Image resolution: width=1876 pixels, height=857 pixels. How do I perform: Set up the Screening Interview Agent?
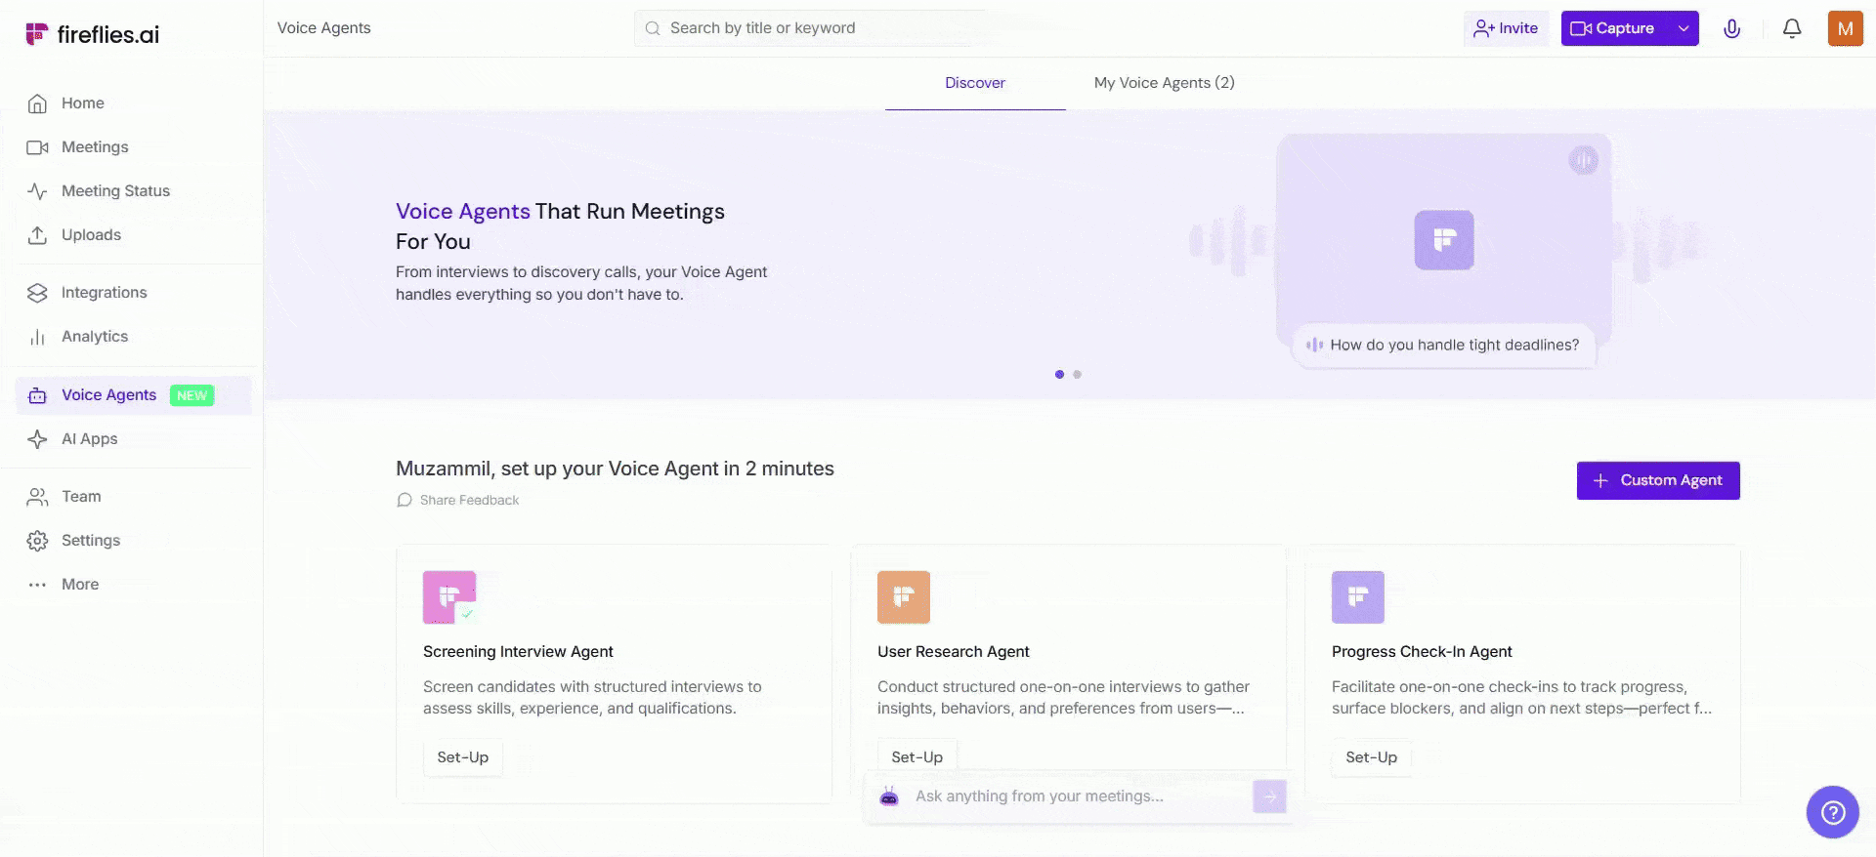point(462,757)
